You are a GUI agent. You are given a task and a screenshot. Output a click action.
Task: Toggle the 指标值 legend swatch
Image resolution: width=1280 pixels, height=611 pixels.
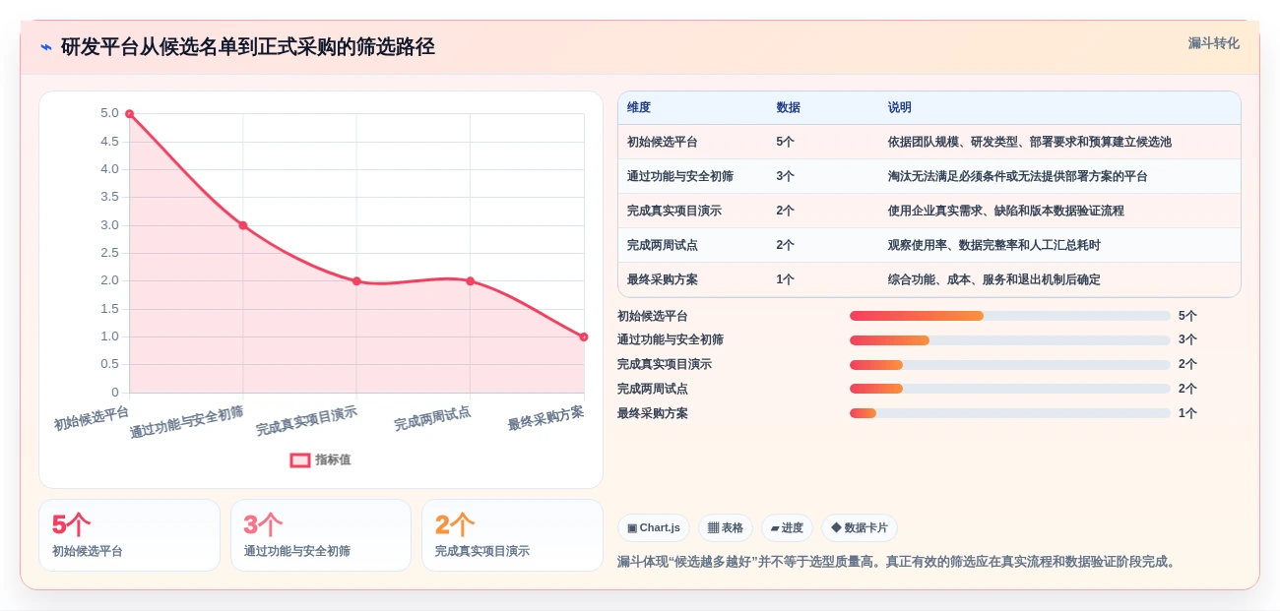click(x=300, y=459)
